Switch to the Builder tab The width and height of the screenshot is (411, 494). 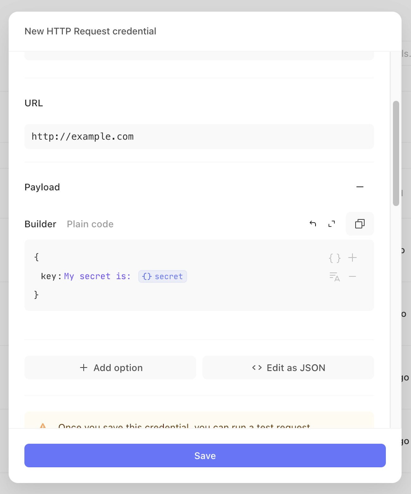[40, 224]
